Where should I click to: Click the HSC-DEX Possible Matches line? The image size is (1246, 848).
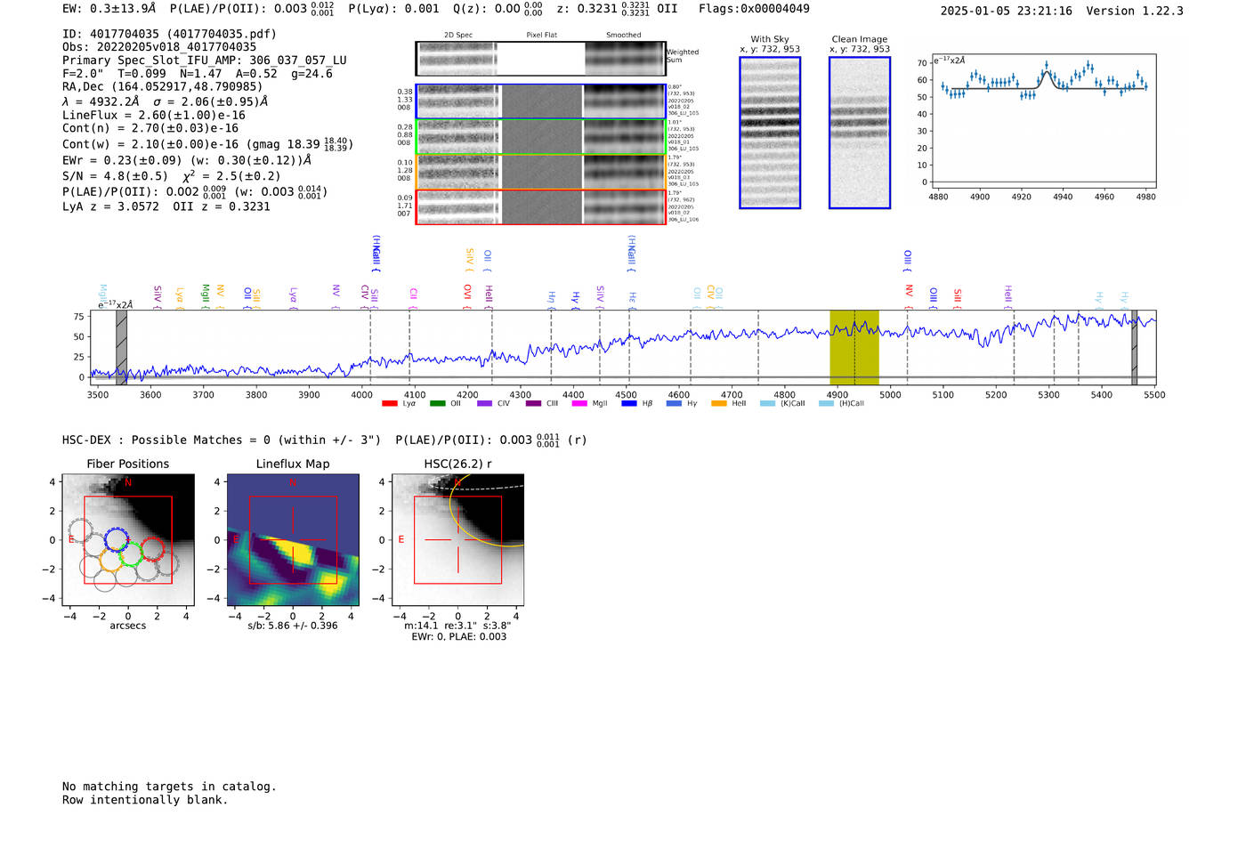(323, 440)
